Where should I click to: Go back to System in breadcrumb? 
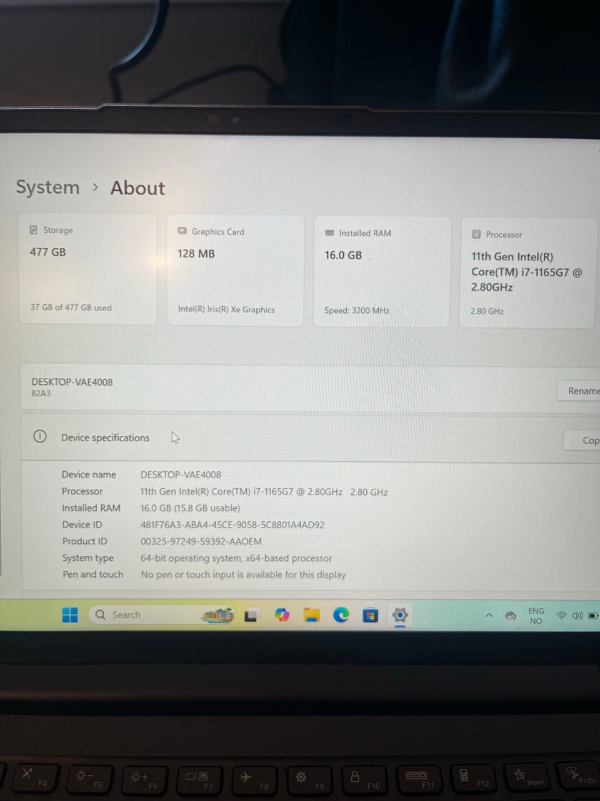[x=47, y=187]
